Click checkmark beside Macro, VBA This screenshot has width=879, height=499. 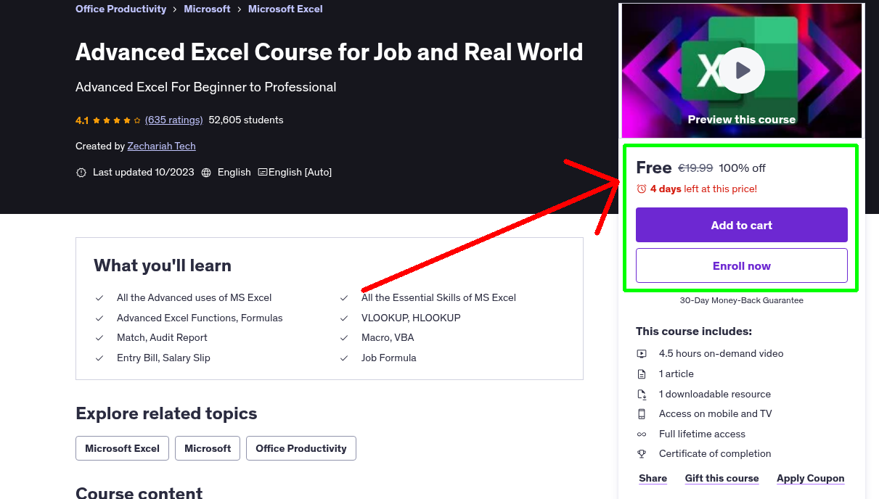[x=344, y=338]
